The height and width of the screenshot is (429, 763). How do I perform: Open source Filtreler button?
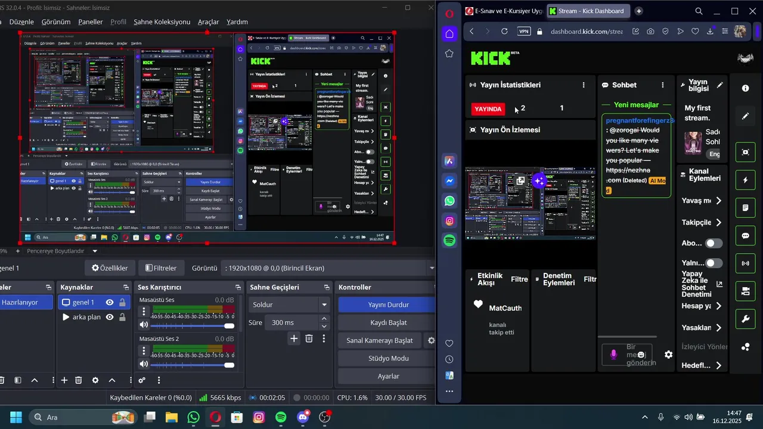[x=161, y=268]
